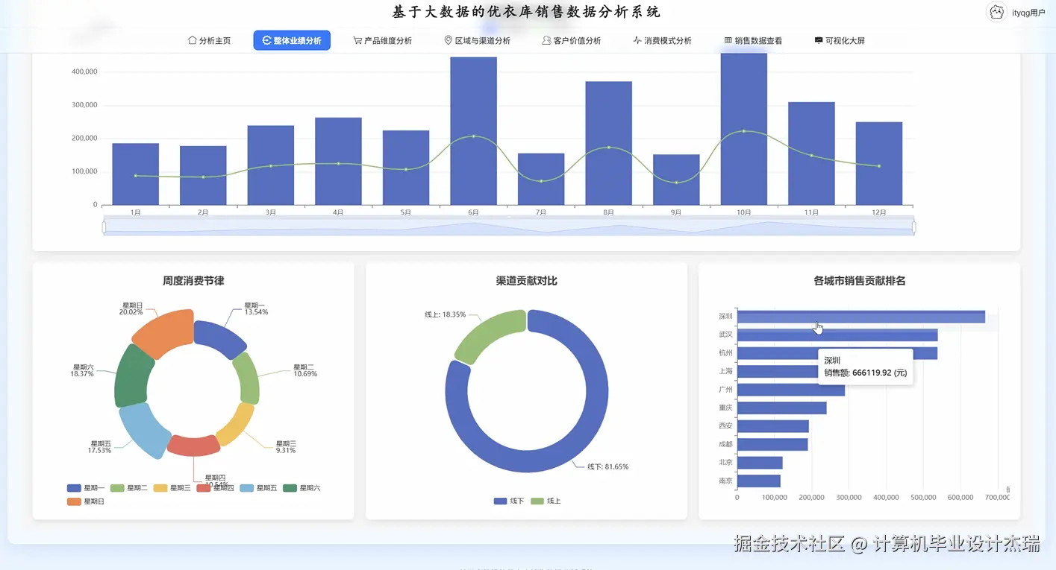Go to 客户价值分析 tab
Image resolution: width=1056 pixels, height=570 pixels.
point(571,40)
